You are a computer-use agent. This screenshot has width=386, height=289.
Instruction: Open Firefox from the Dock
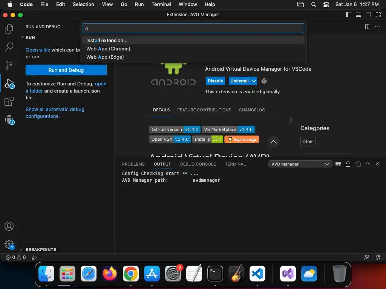tap(110, 274)
